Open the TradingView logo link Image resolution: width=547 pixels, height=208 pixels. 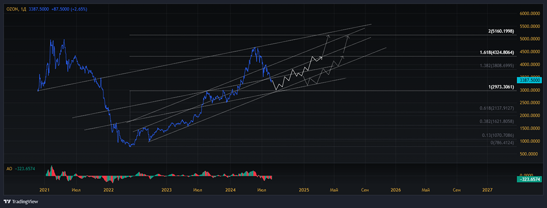click(21, 201)
